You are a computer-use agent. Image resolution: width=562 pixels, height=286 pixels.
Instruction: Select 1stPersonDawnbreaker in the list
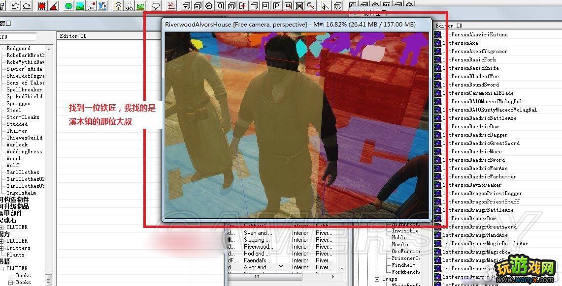pyautogui.click(x=472, y=185)
